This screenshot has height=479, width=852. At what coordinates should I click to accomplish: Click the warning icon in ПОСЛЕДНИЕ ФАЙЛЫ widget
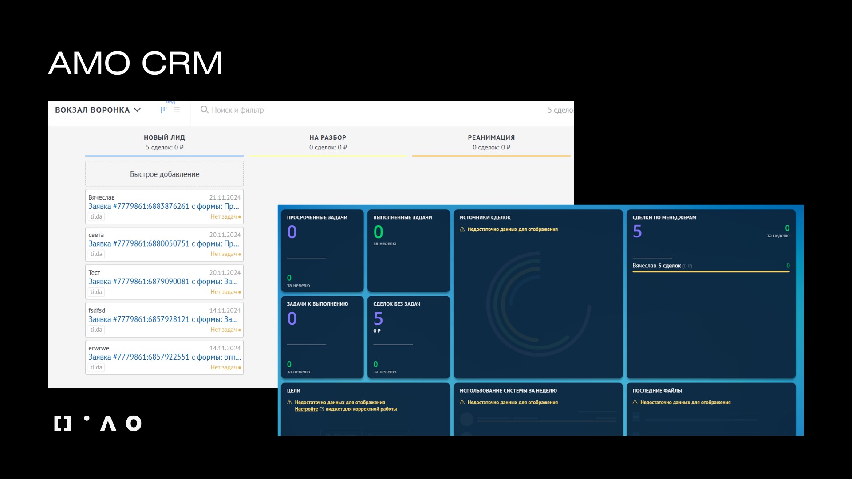pyautogui.click(x=635, y=402)
